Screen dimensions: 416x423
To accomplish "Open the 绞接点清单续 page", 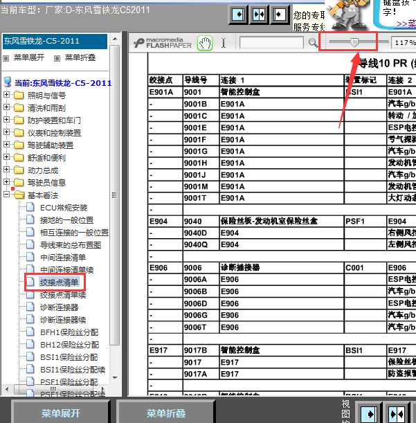I will (x=63, y=295).
